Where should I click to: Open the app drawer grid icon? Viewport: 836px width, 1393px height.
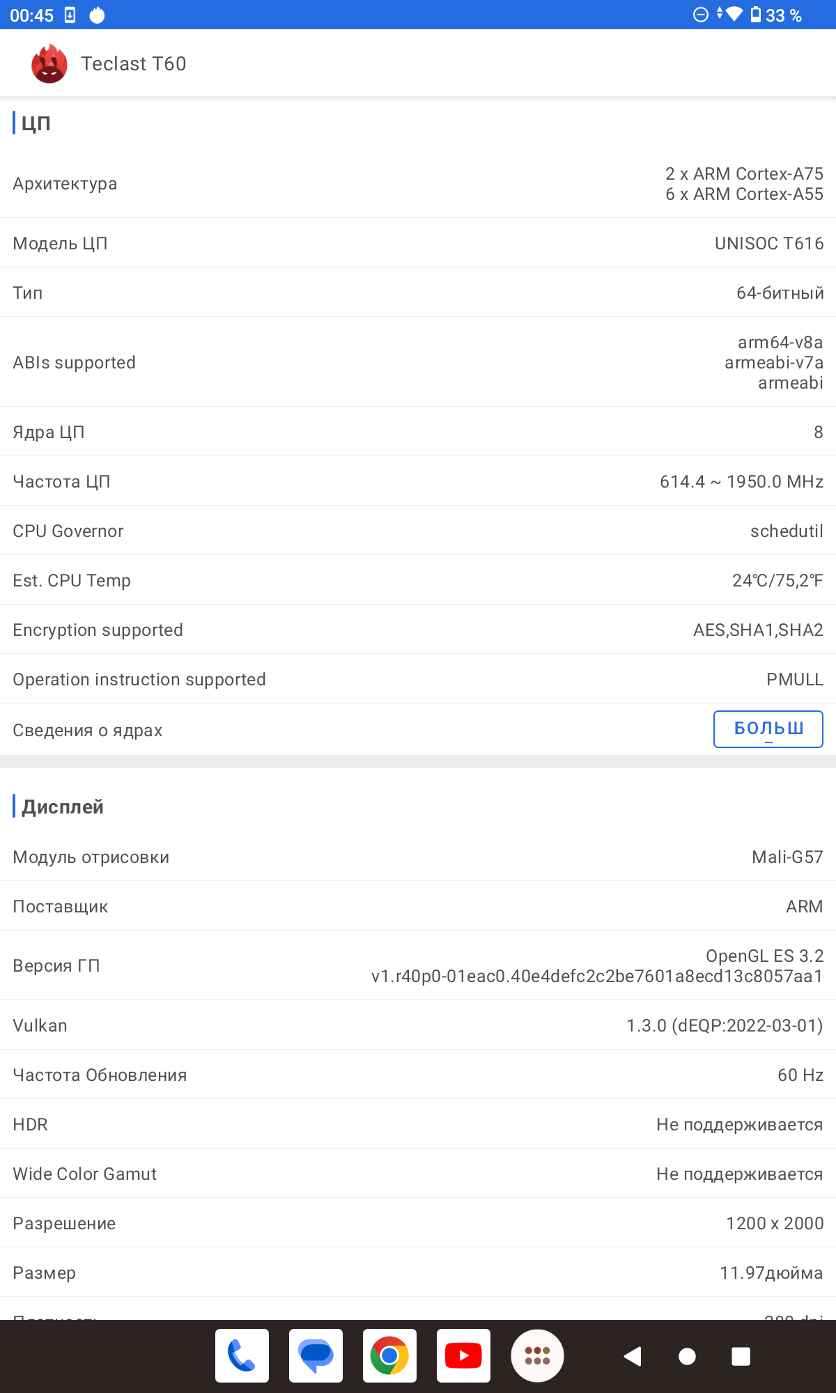[537, 1355]
